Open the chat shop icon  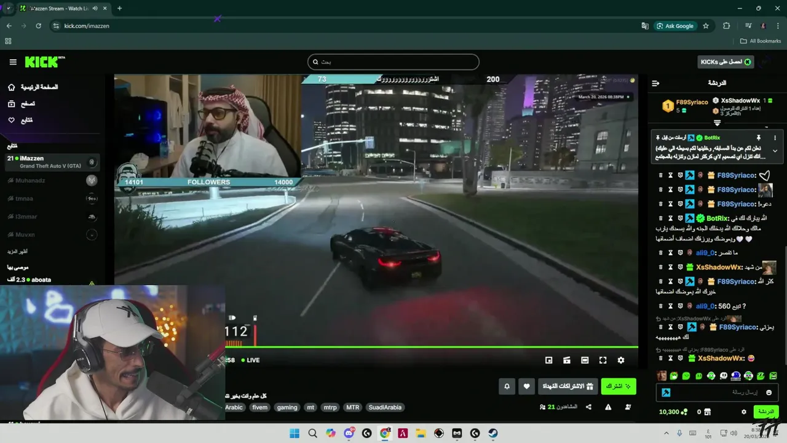[x=707, y=412]
